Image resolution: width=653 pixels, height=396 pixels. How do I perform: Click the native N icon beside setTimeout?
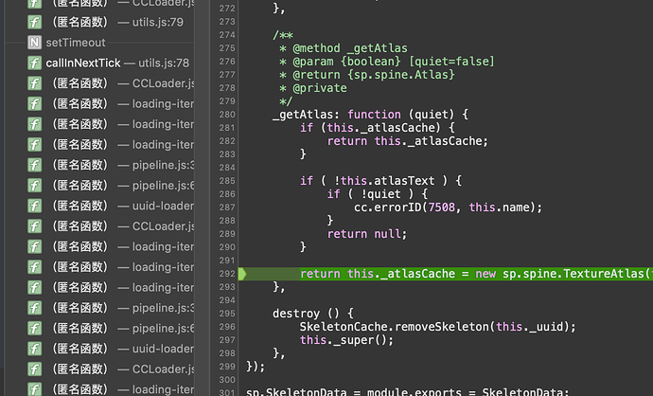pyautogui.click(x=35, y=43)
